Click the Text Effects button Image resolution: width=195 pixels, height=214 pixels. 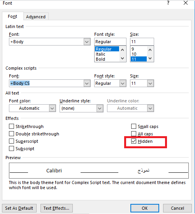pos(56,208)
